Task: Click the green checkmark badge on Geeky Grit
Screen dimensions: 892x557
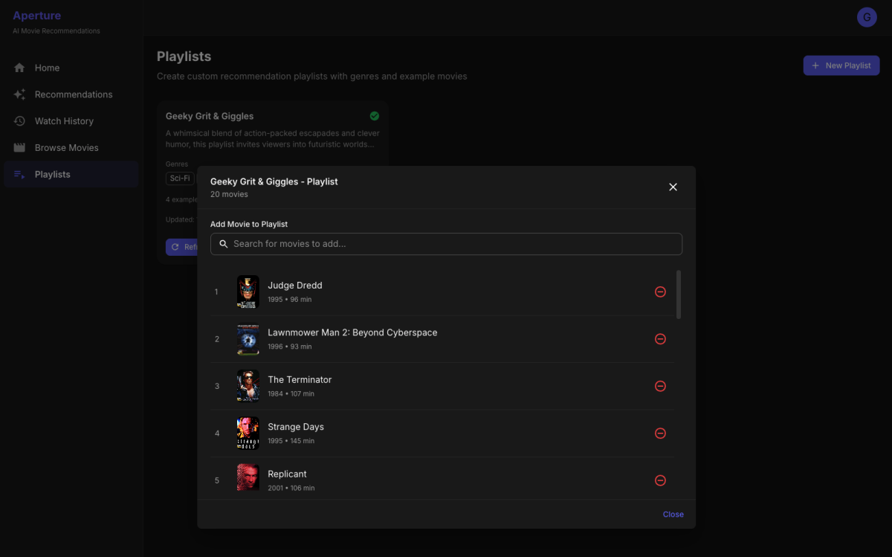Action: point(374,115)
